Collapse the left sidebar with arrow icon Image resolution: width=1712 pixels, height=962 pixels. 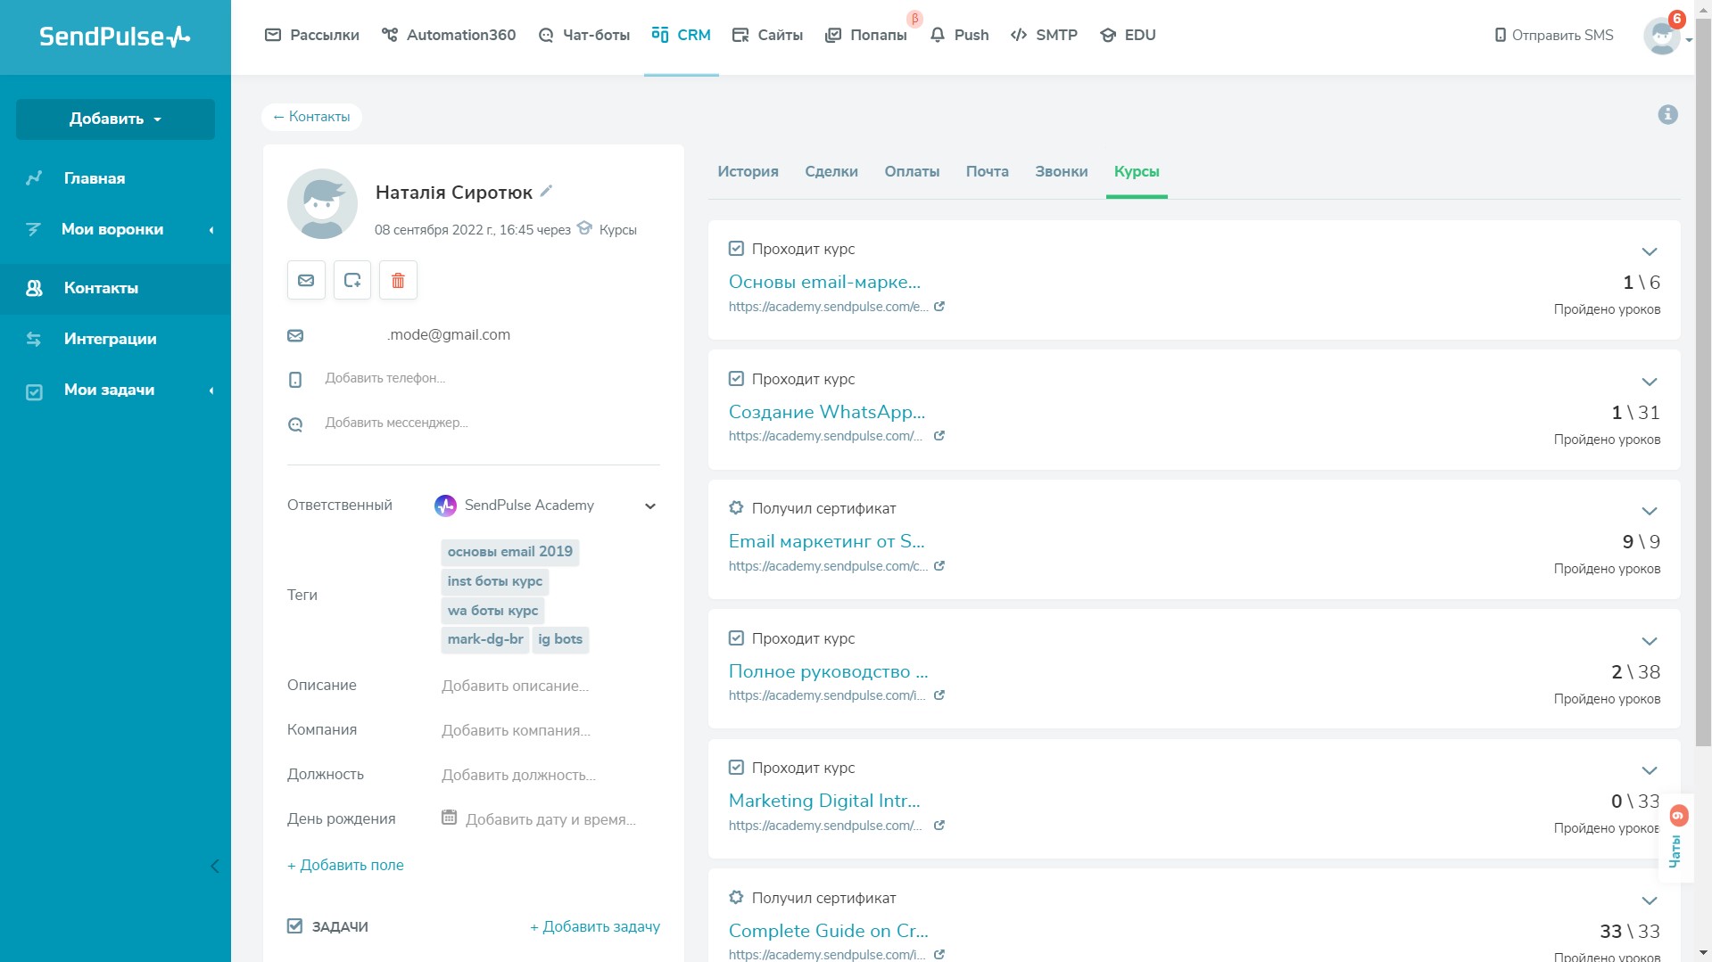pyautogui.click(x=214, y=867)
